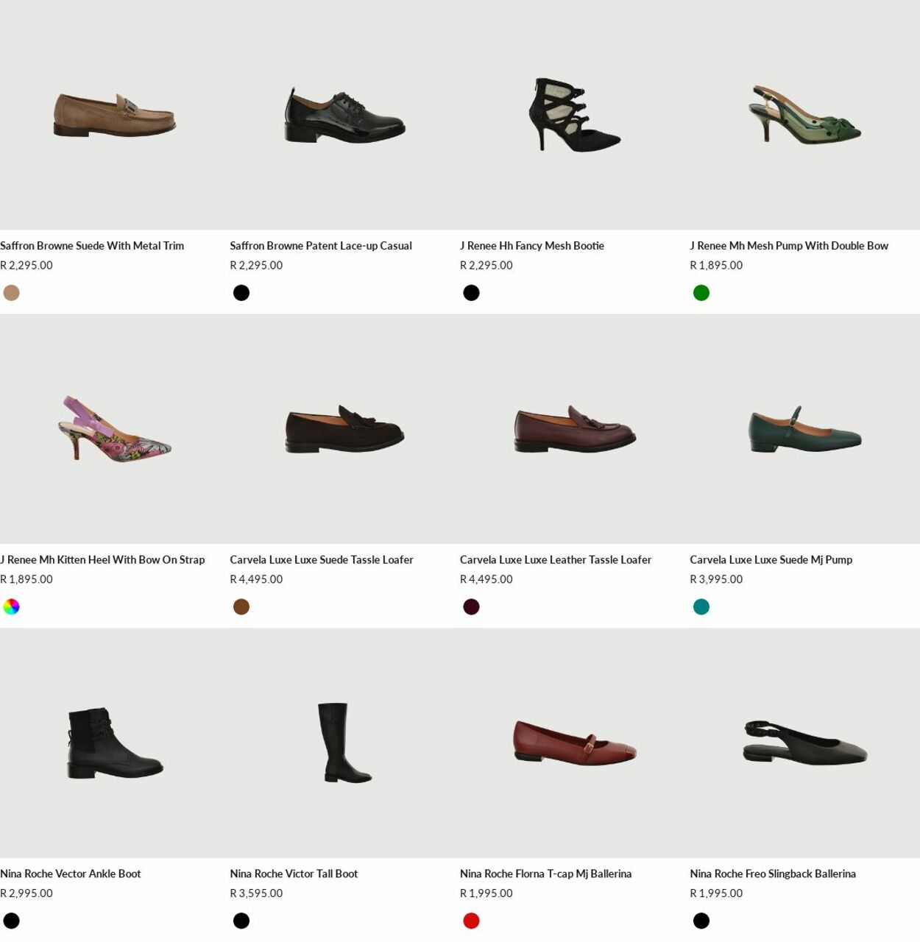Image resolution: width=920 pixels, height=942 pixels.
Task: Choose multicolor swatch for Kitten Heel With Bow
Action: pos(11,606)
